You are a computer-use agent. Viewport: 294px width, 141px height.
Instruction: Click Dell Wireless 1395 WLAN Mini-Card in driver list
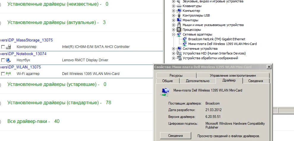[91, 74]
